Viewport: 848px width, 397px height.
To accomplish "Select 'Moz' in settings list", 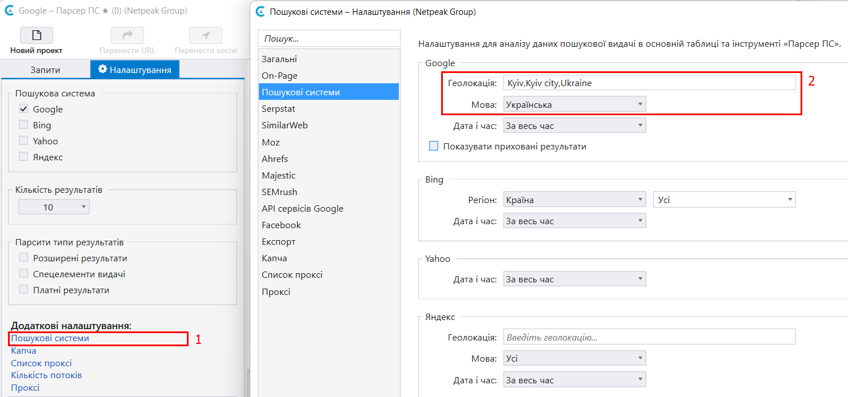I will pyautogui.click(x=329, y=142).
